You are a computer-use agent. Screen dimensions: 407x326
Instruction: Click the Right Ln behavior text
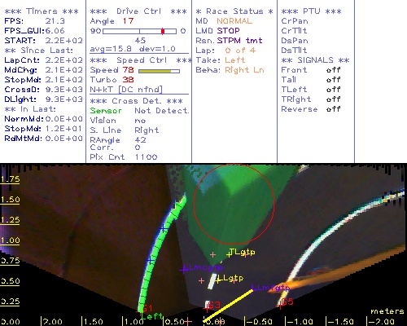[244, 70]
